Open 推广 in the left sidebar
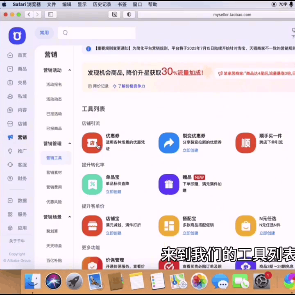 (x=17, y=151)
